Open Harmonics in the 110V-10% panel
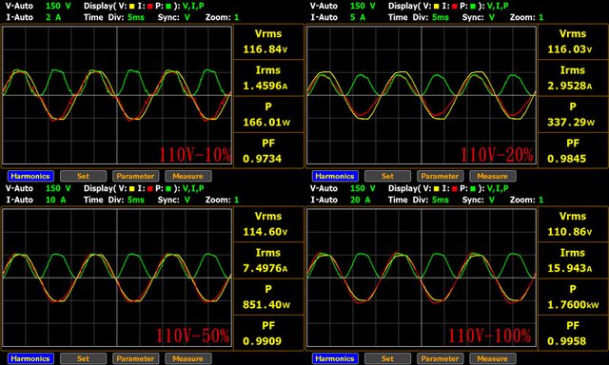Image resolution: width=609 pixels, height=365 pixels. point(30,176)
